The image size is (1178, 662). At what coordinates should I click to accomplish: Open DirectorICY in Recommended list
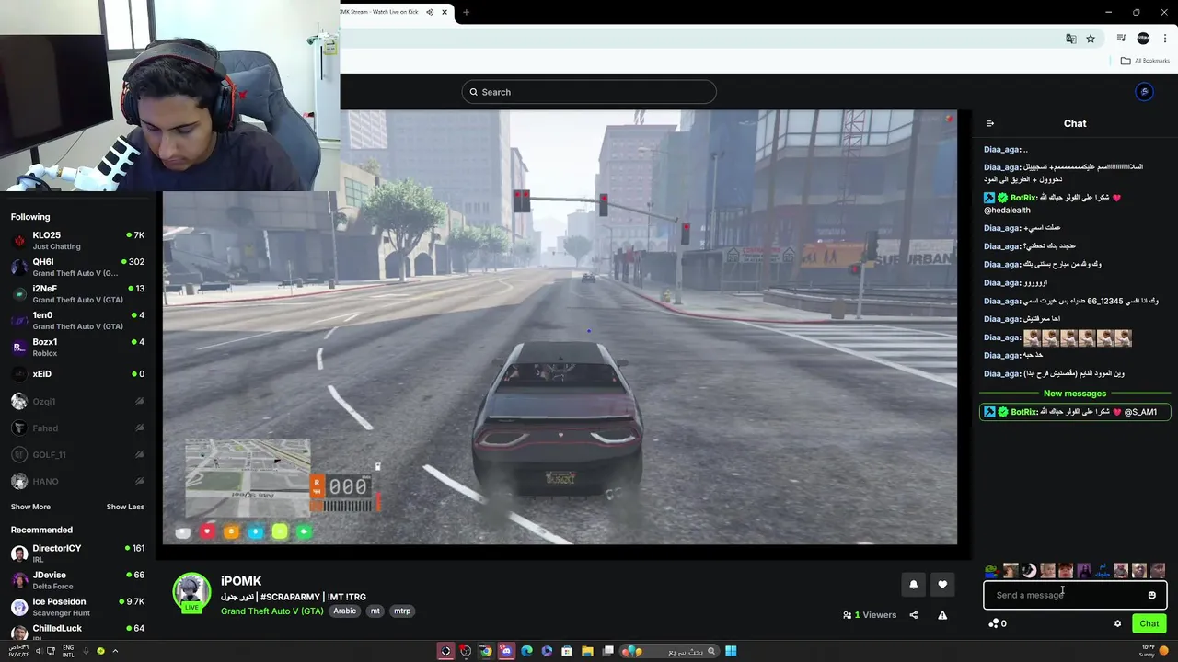click(78, 554)
